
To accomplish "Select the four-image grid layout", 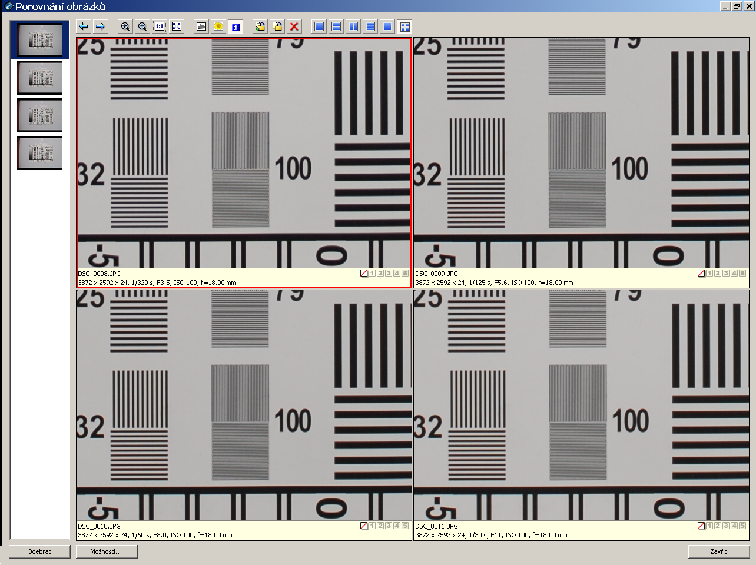I will pos(404,26).
